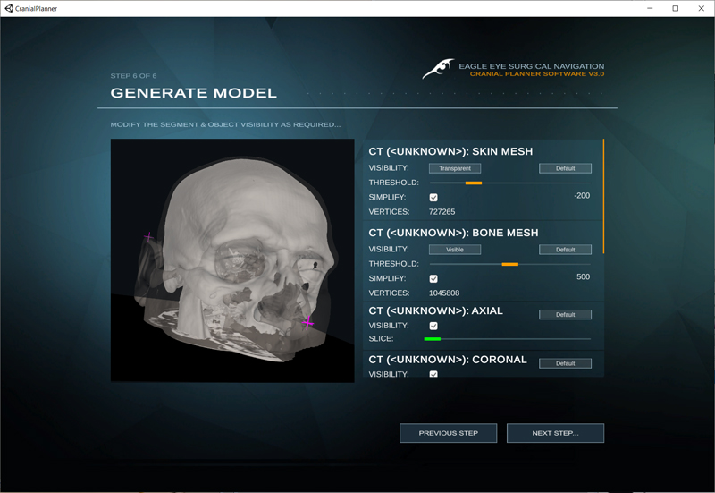Click the Generate Model title
Screen dimensions: 715x493
193,93
